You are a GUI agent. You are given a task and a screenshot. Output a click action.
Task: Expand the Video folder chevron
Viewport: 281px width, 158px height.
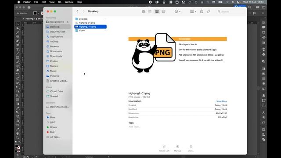(x=105, y=31)
